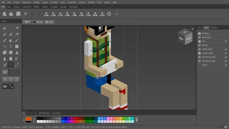Enable the Wireframe checkbox
Viewport: 229px width, 129px height.
pos(200,37)
